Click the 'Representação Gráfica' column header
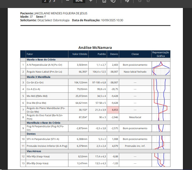 161,54
